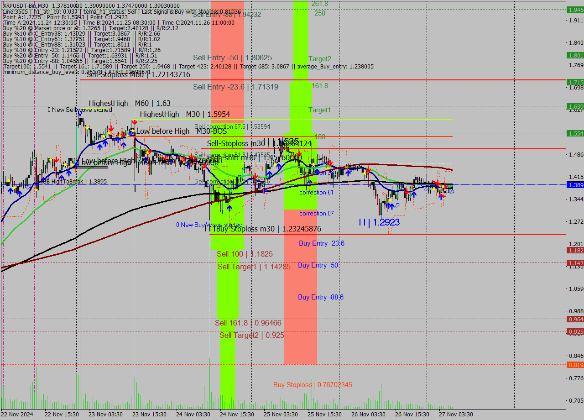Click the '| | | 1.2923' price label
584x420 pixels.
[x=379, y=222]
